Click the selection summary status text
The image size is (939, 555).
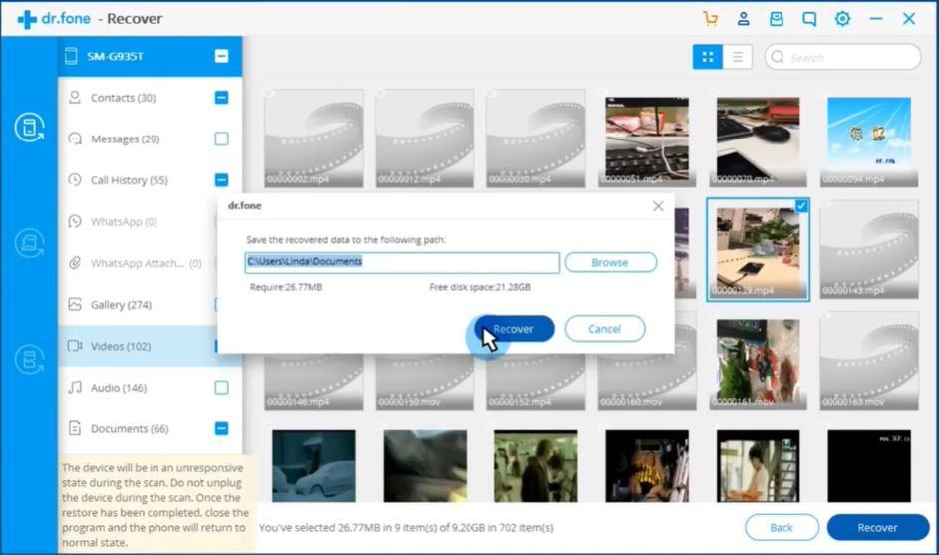point(406,527)
